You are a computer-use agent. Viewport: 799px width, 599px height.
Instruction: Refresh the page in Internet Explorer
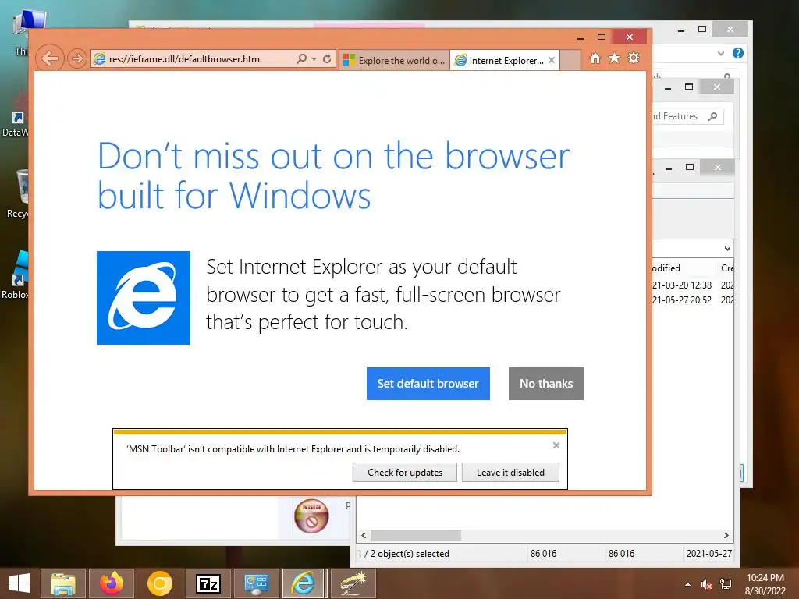(327, 59)
